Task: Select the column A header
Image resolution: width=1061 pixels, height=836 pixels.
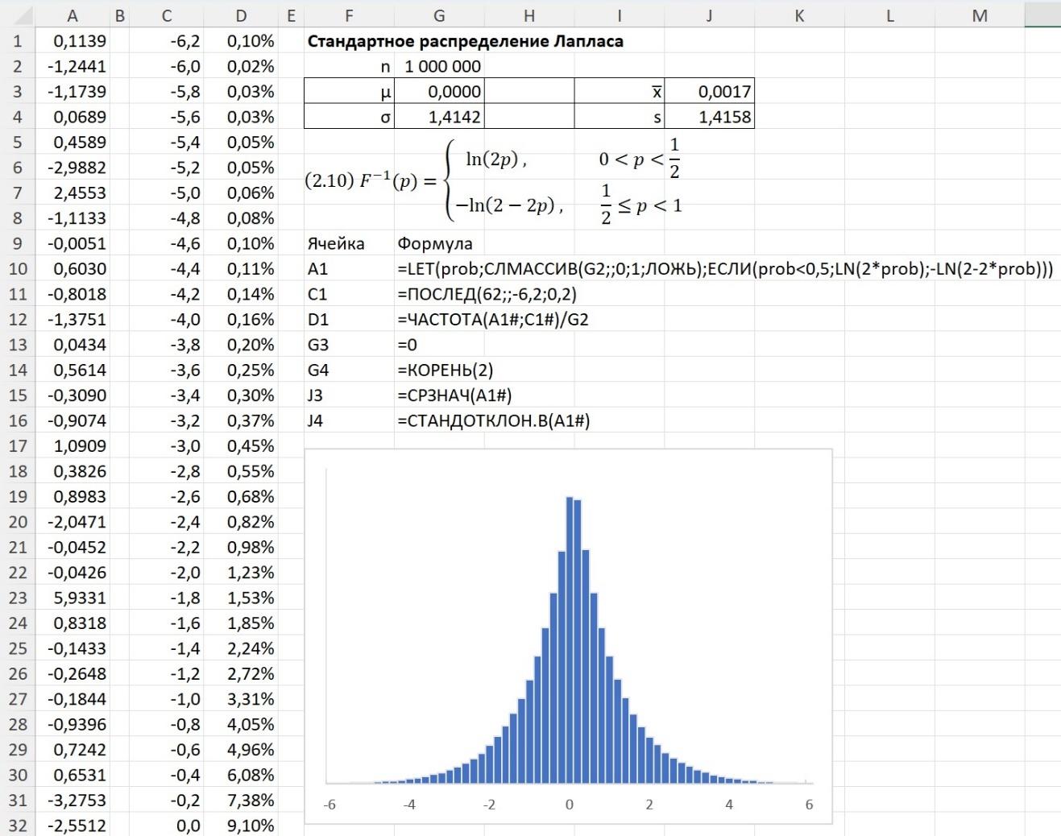Action: (x=73, y=15)
